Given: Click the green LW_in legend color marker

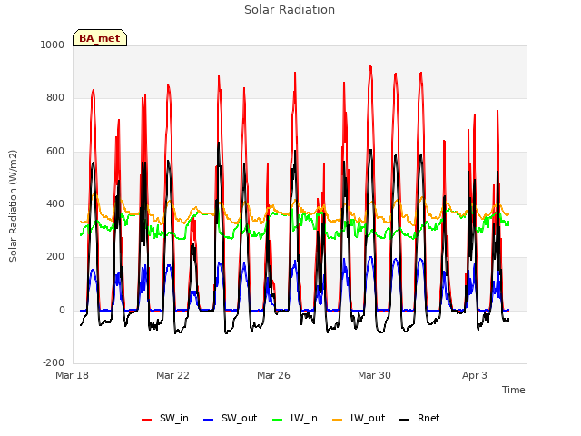Looking at the screenshot, I should (x=278, y=420).
